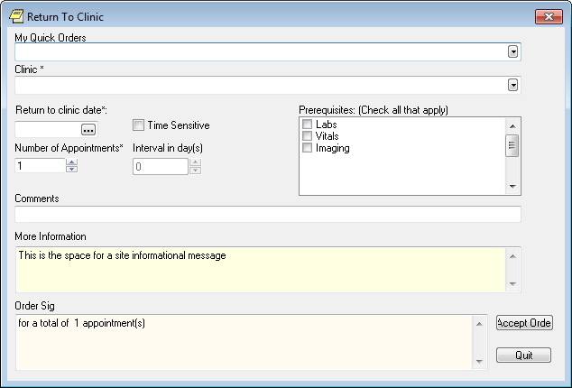This screenshot has height=388, width=572.
Task: Click the Return To Clinic title bar icon
Action: tap(15, 16)
